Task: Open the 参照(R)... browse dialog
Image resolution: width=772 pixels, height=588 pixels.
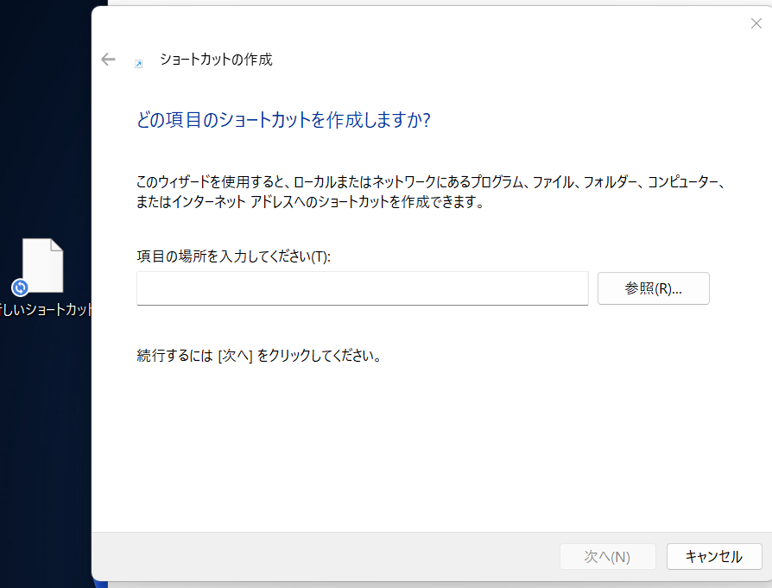Action: point(653,288)
